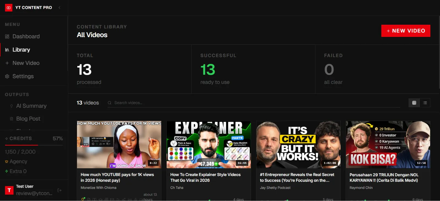
Task: Open the Kok Bisa thumbnail
Action: click(388, 145)
